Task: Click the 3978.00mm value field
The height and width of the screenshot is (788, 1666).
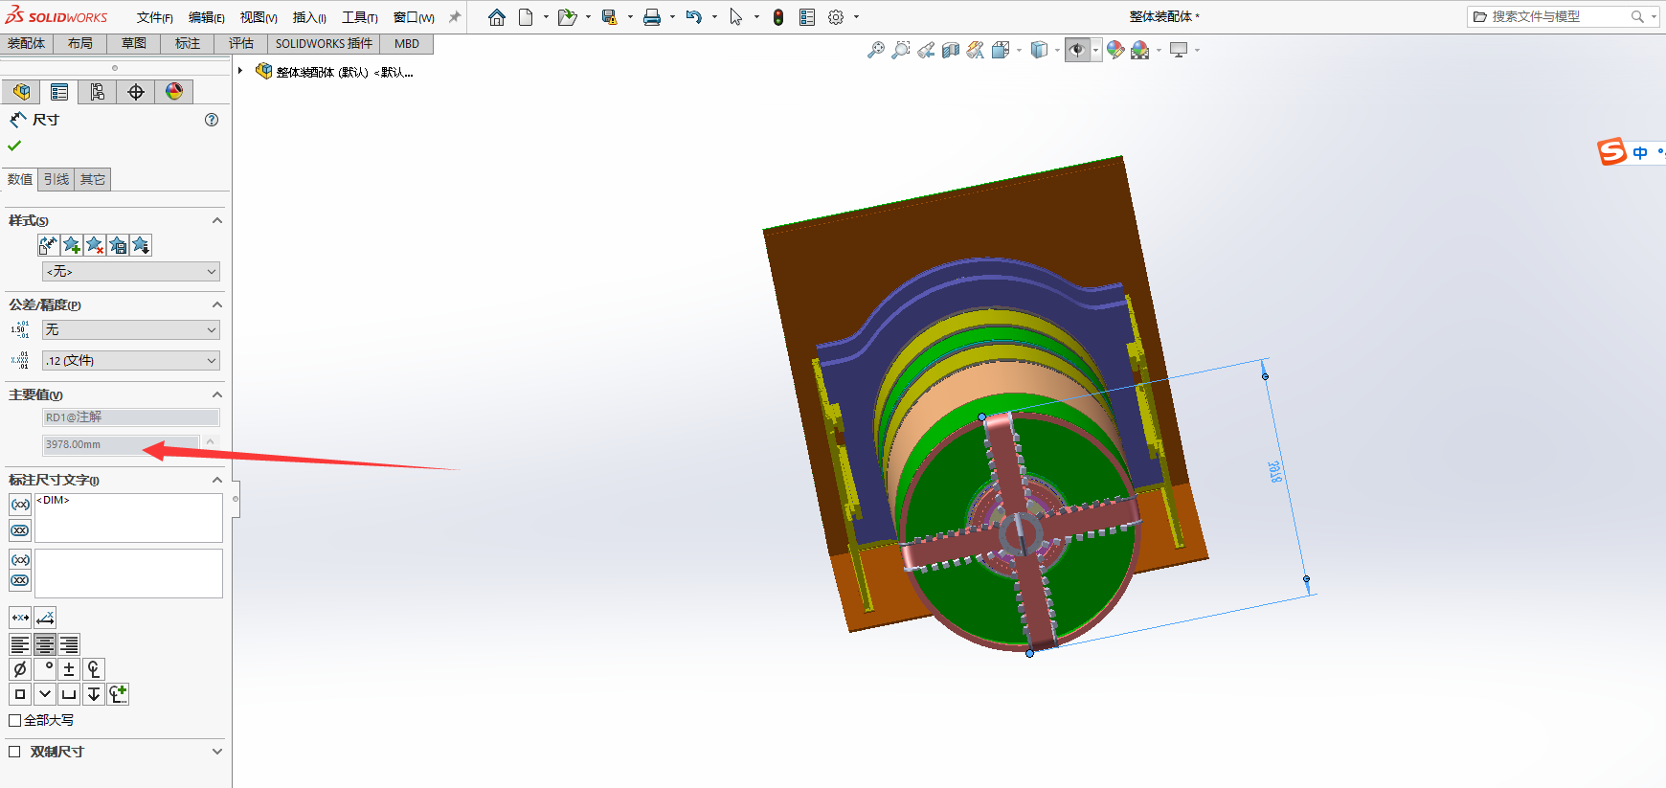Action: [x=121, y=444]
